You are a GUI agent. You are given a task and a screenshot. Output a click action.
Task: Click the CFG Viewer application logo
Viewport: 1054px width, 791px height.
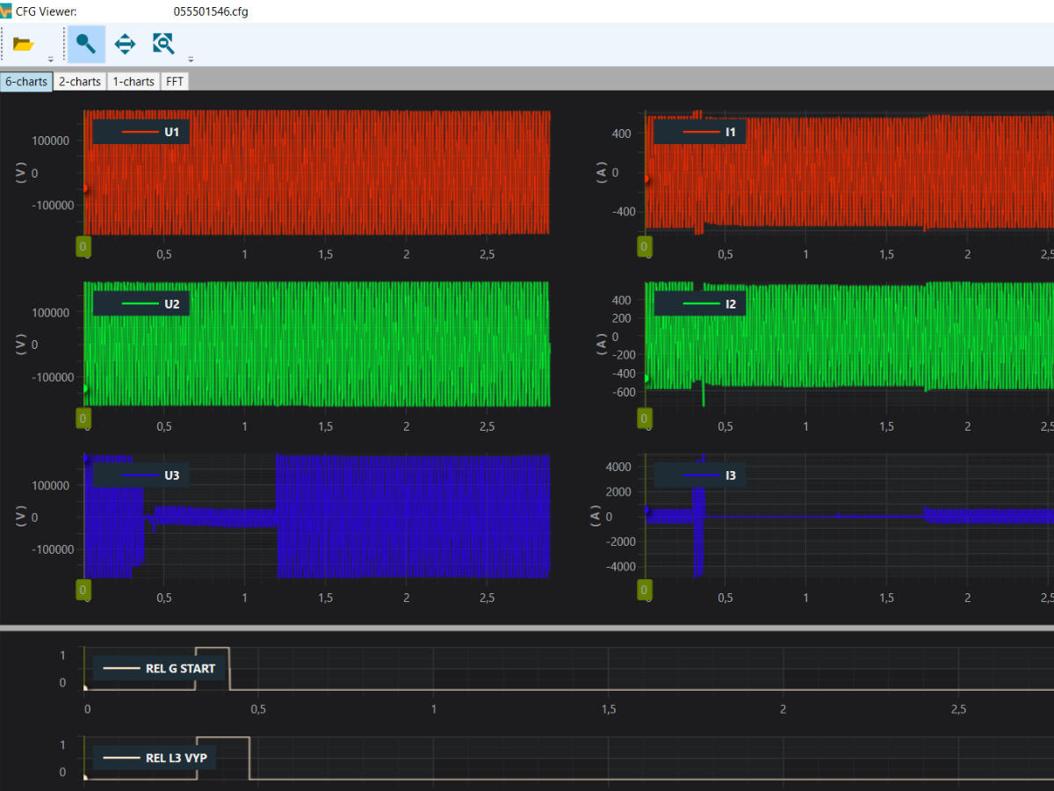8,11
